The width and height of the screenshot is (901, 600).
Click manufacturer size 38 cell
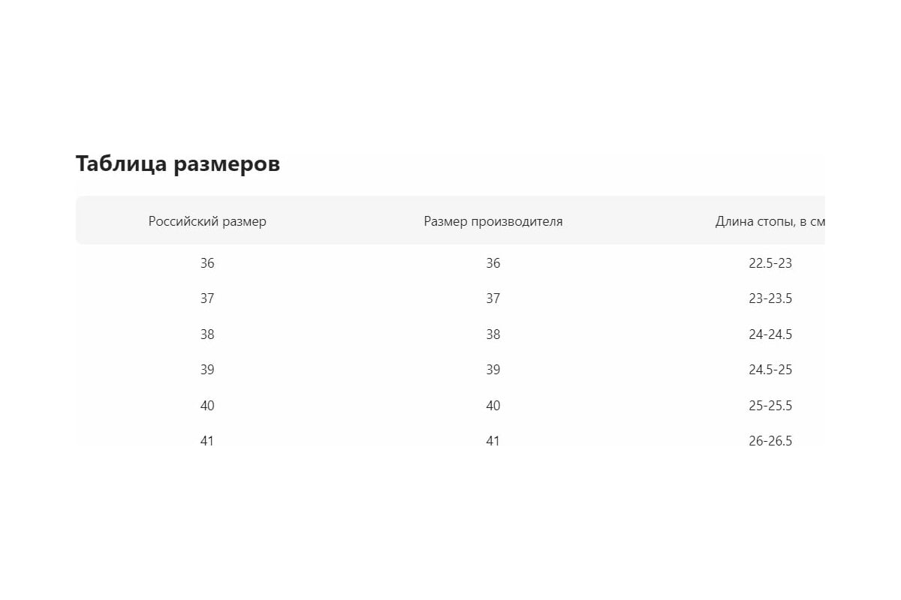493,334
